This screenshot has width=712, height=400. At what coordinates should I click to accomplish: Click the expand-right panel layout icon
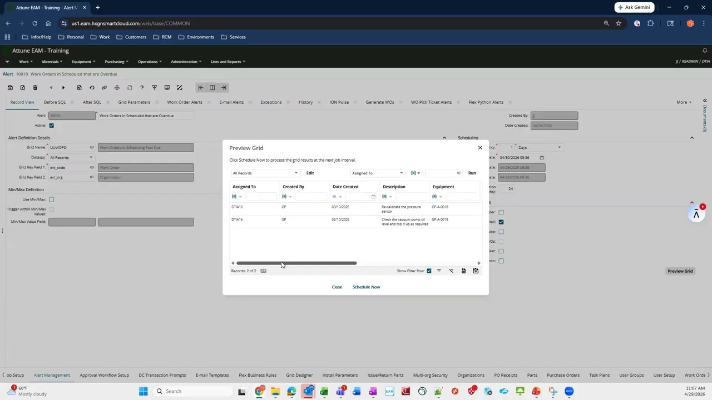pos(224,88)
